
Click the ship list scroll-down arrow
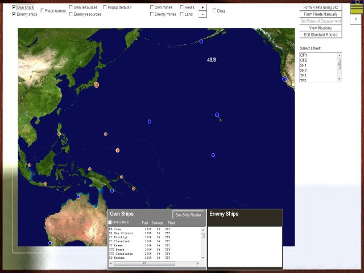203,258
